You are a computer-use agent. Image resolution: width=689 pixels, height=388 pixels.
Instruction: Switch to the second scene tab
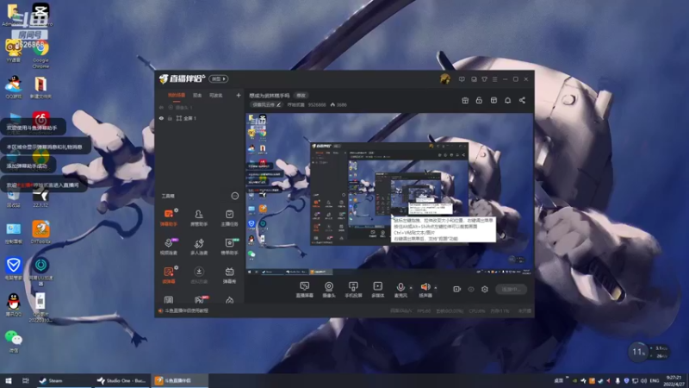pyautogui.click(x=197, y=95)
